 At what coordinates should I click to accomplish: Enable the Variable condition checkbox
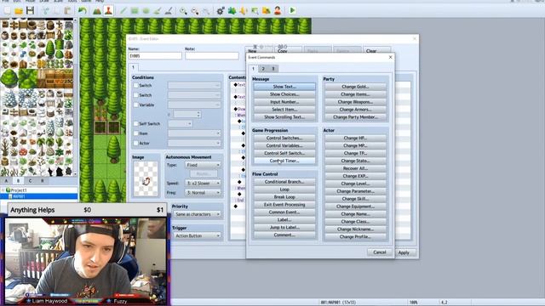[136, 105]
